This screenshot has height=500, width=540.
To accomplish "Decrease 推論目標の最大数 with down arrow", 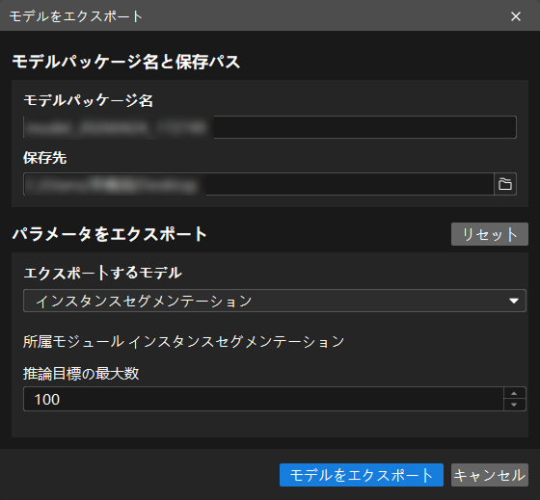I will tap(514, 405).
